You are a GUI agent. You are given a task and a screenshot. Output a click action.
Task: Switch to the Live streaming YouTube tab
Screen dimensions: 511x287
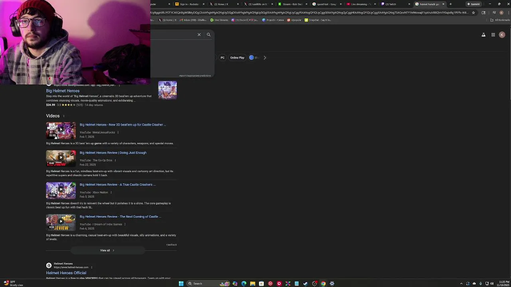[x=360, y=4]
